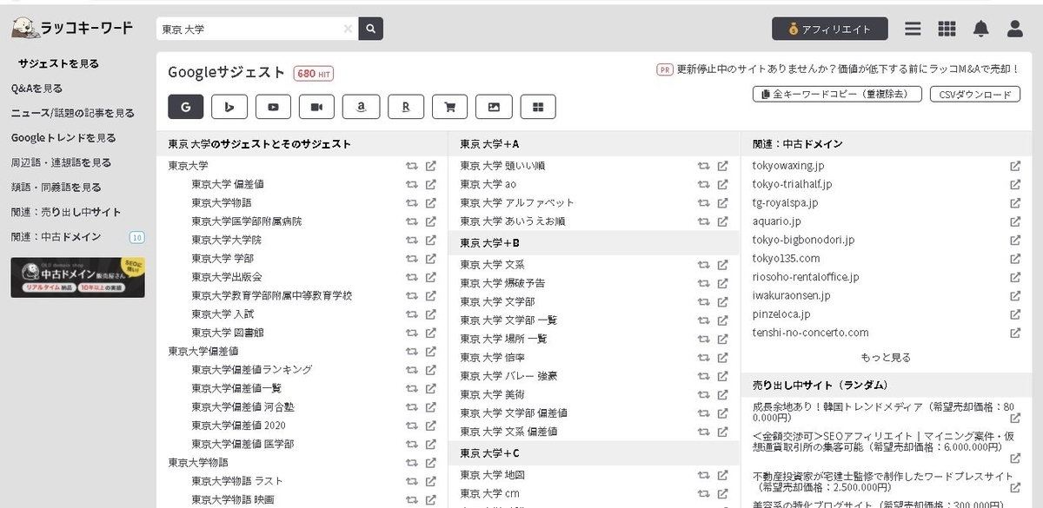Select 類語・同義語を見る in sidebar
The image size is (1043, 508).
56,187
